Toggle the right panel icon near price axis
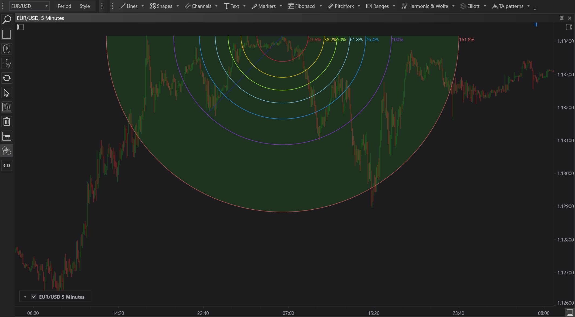Screen dimensions: 575x317 coord(569,27)
